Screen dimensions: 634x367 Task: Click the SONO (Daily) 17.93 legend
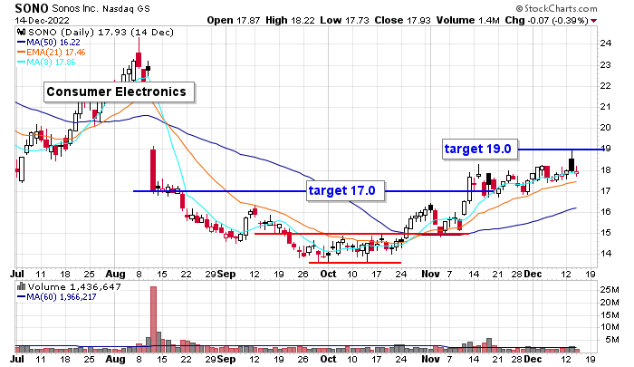tap(101, 32)
